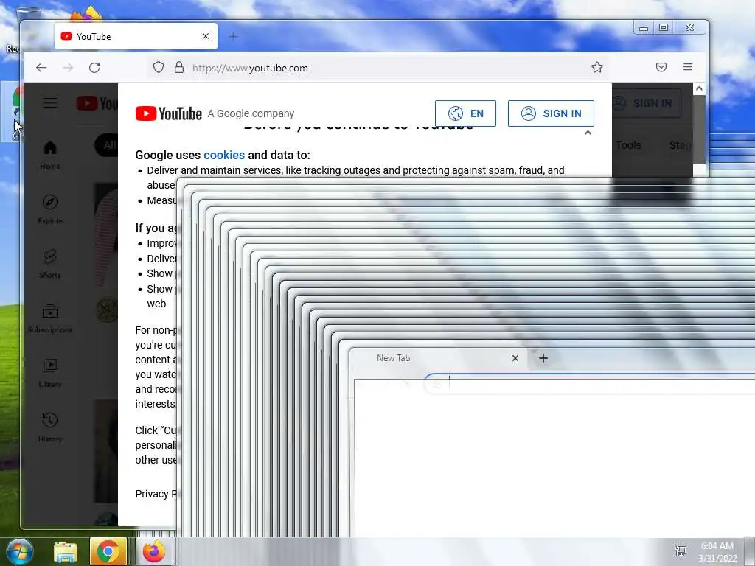755x566 pixels.
Task: Select the Tools filter chip
Action: coord(628,145)
